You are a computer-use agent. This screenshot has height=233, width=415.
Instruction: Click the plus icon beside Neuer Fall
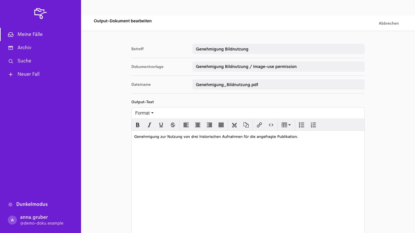click(11, 74)
